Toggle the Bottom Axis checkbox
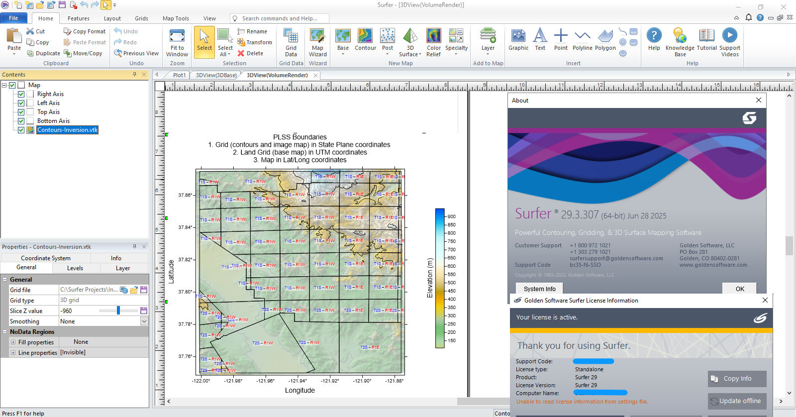The image size is (796, 417). tap(21, 121)
